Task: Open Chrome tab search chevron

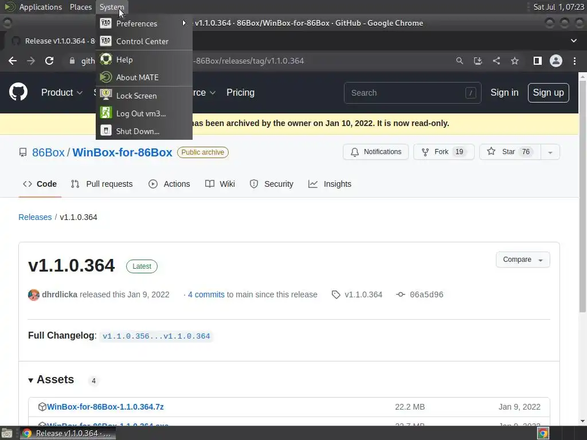Action: (x=573, y=41)
